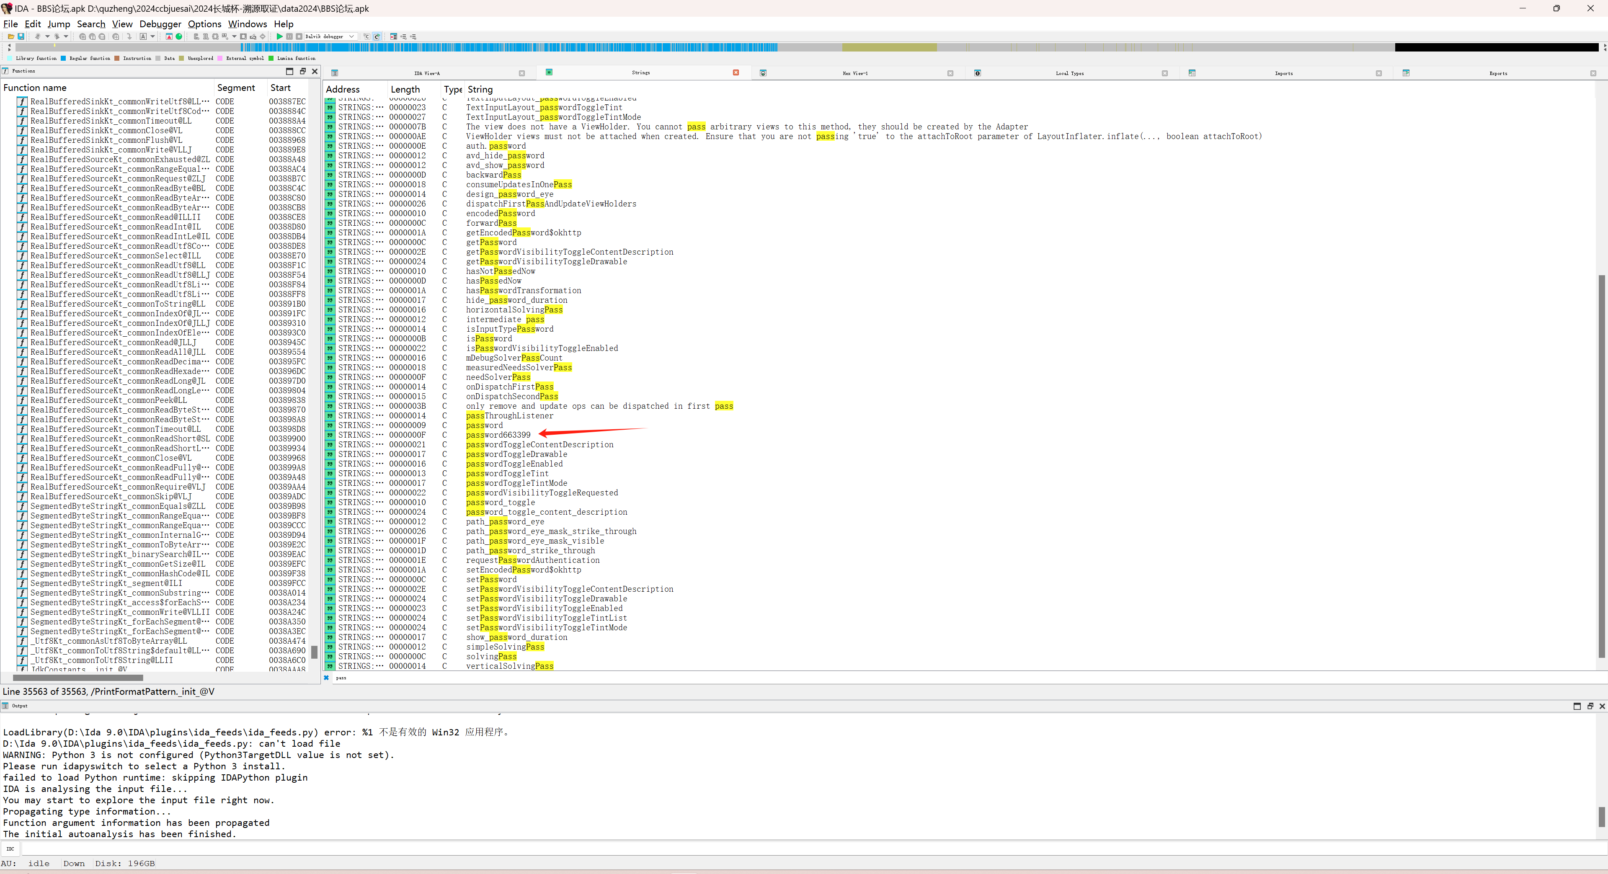Viewport: 1608px width, 874px height.
Task: Select the password663399 string row
Action: 498,435
